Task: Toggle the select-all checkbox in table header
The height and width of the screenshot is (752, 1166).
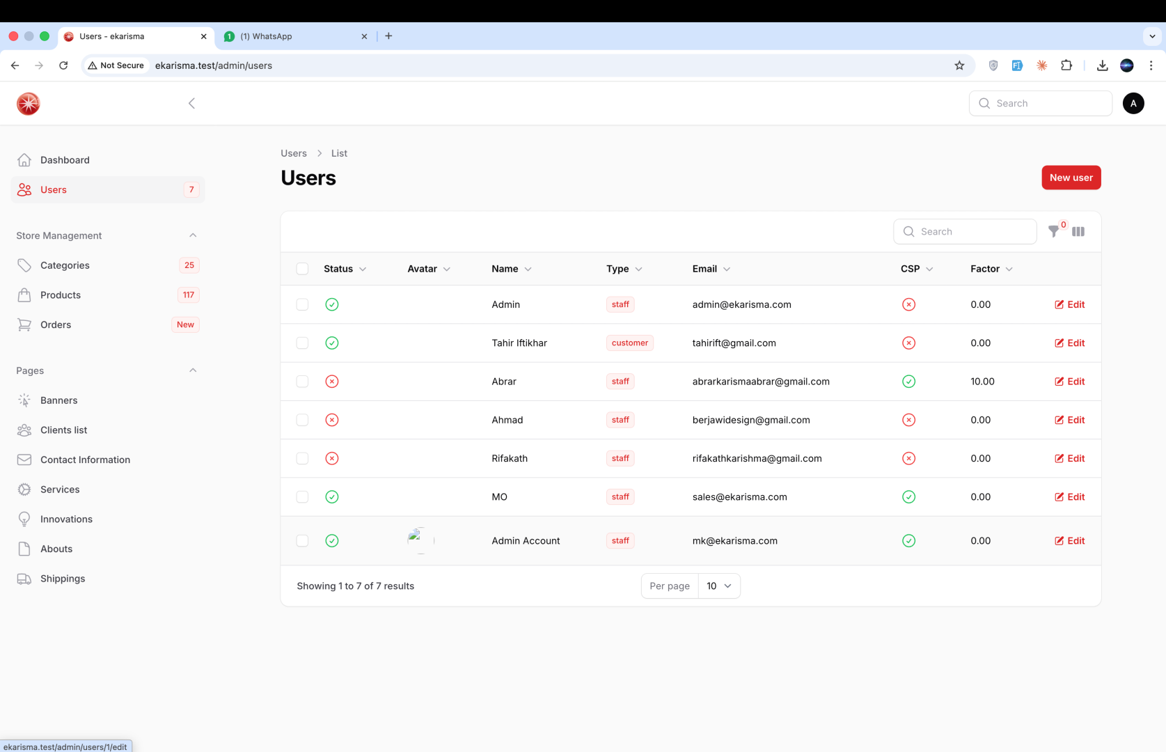Action: click(302, 269)
